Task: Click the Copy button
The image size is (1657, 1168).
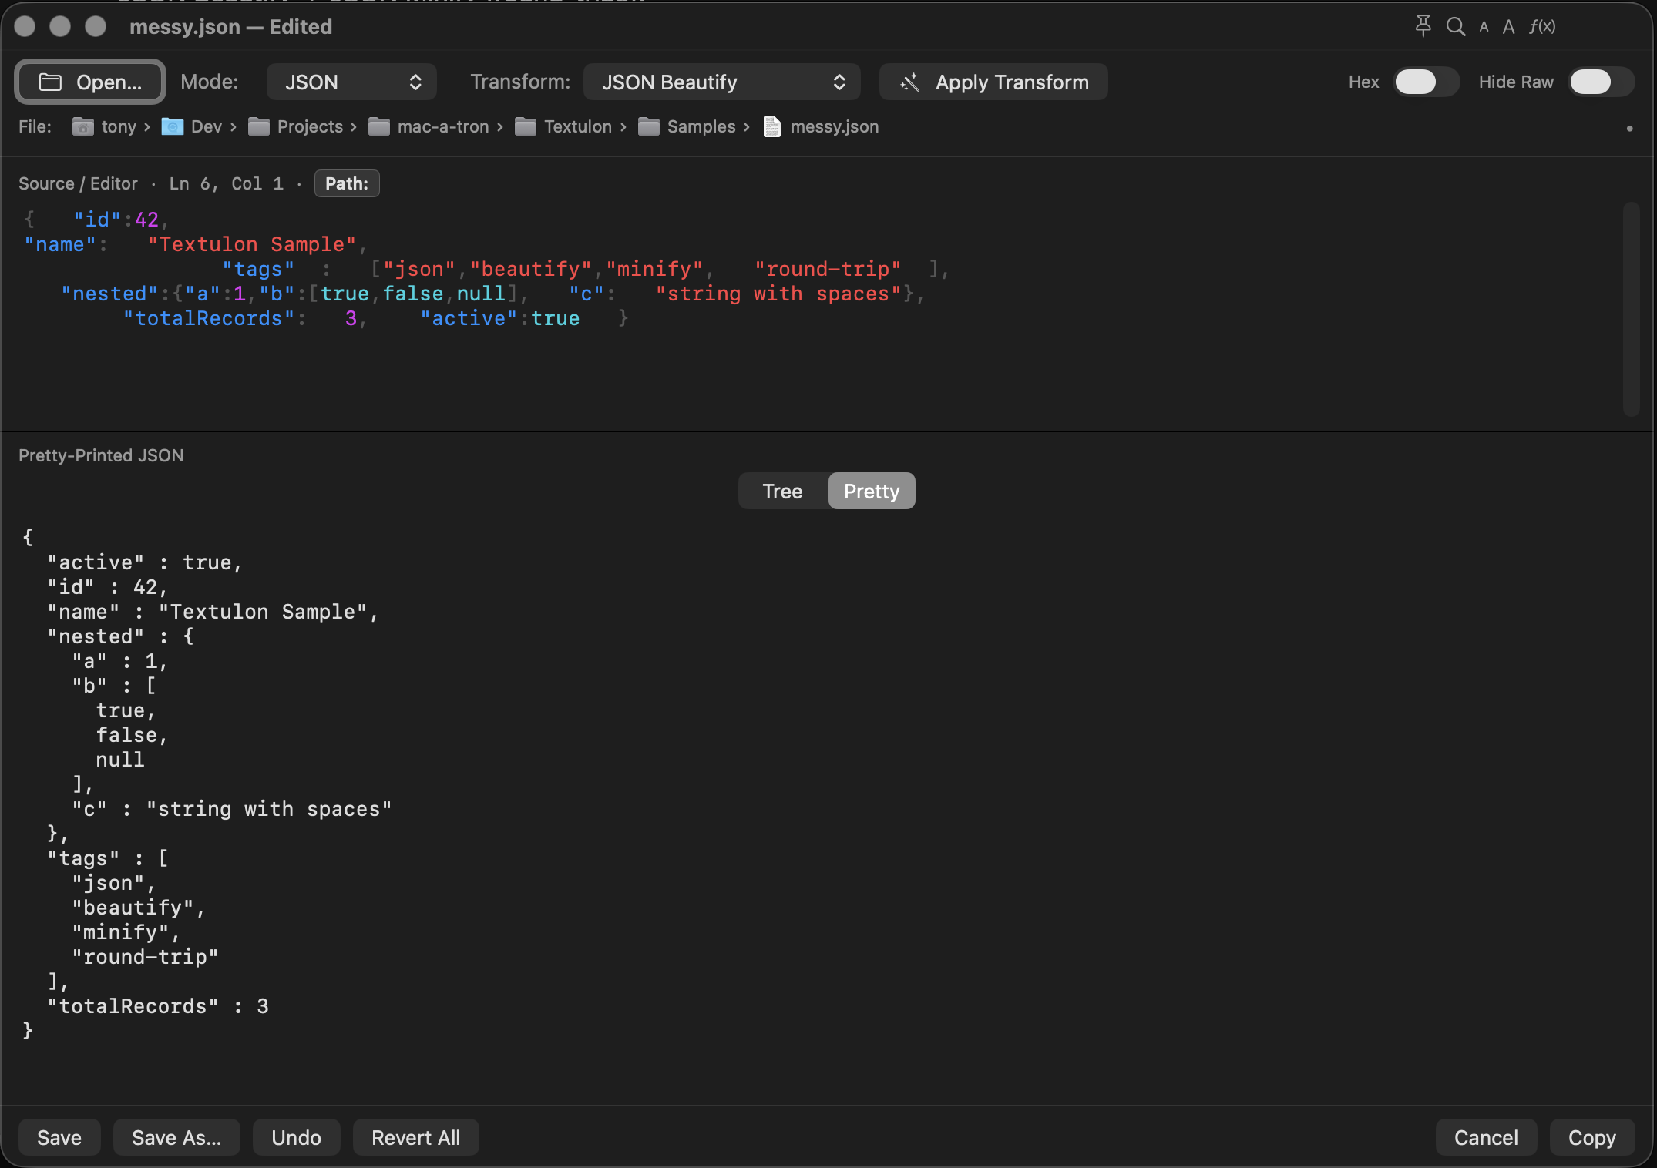Action: 1591,1137
